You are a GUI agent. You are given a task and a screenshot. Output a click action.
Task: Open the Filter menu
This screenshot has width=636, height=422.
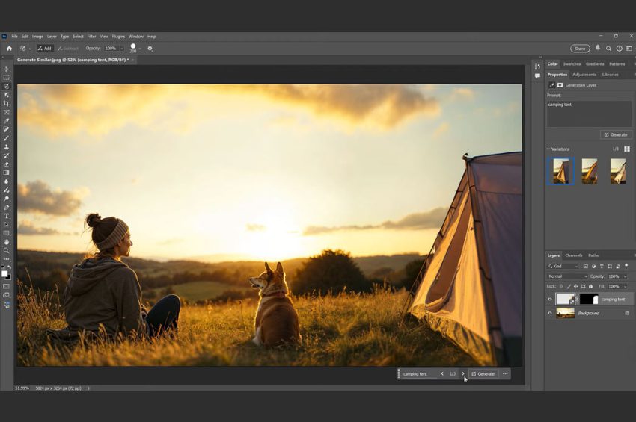point(91,36)
